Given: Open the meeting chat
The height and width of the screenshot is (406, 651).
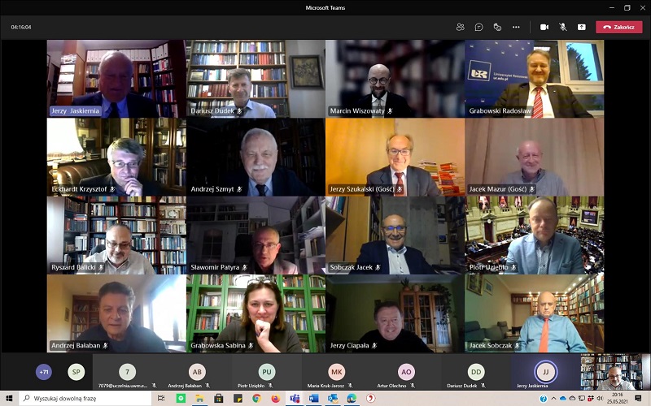Looking at the screenshot, I should pyautogui.click(x=478, y=27).
